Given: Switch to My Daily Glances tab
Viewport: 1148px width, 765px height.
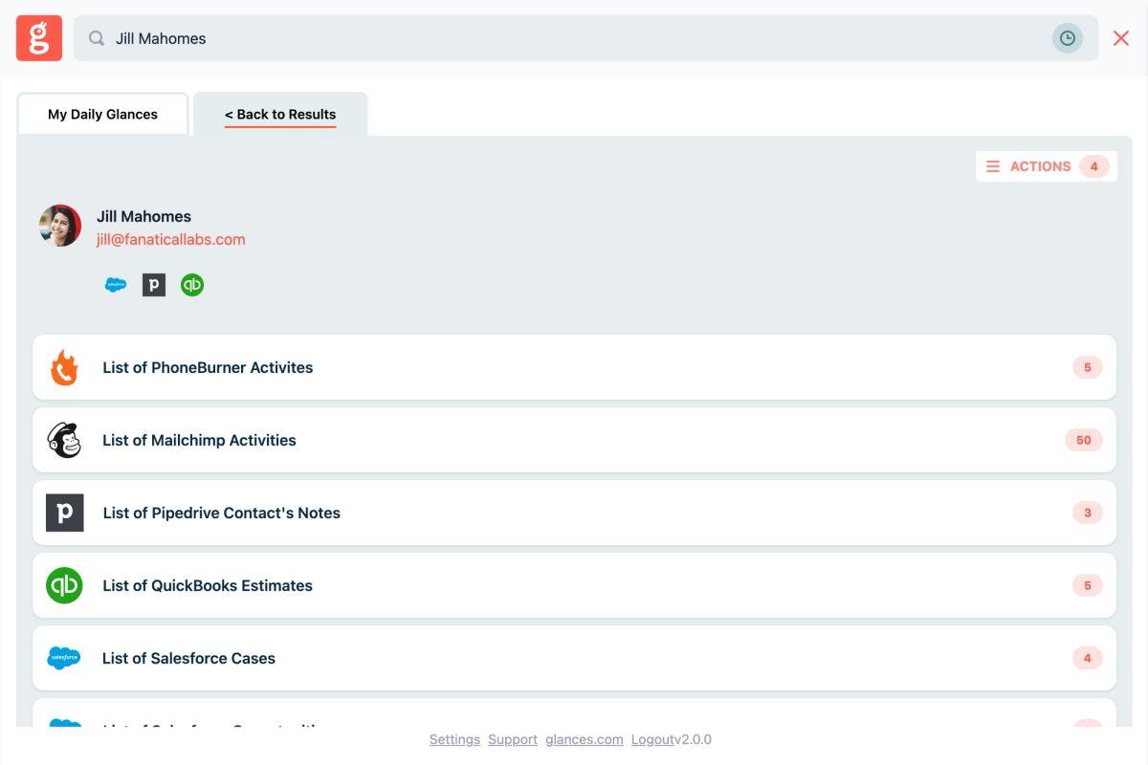Looking at the screenshot, I should pos(103,114).
